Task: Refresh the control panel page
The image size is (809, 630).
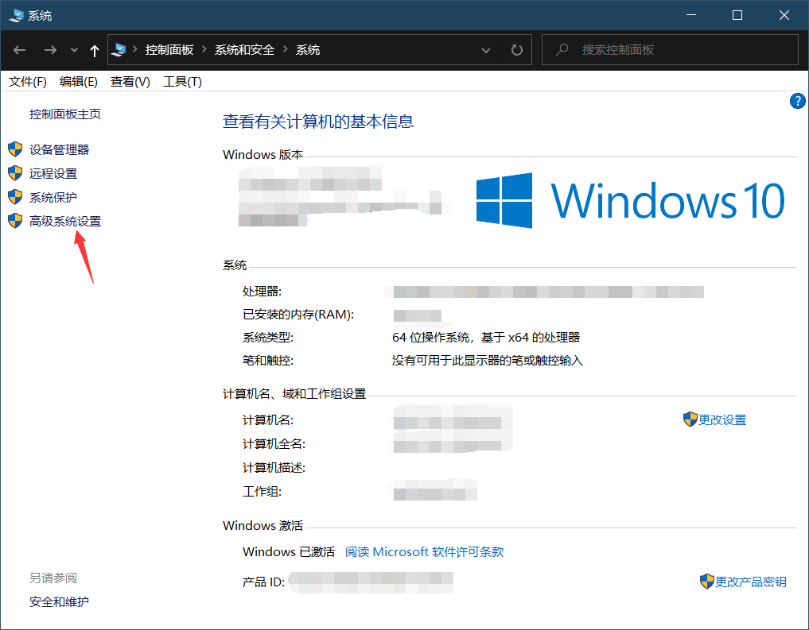Action: tap(516, 50)
